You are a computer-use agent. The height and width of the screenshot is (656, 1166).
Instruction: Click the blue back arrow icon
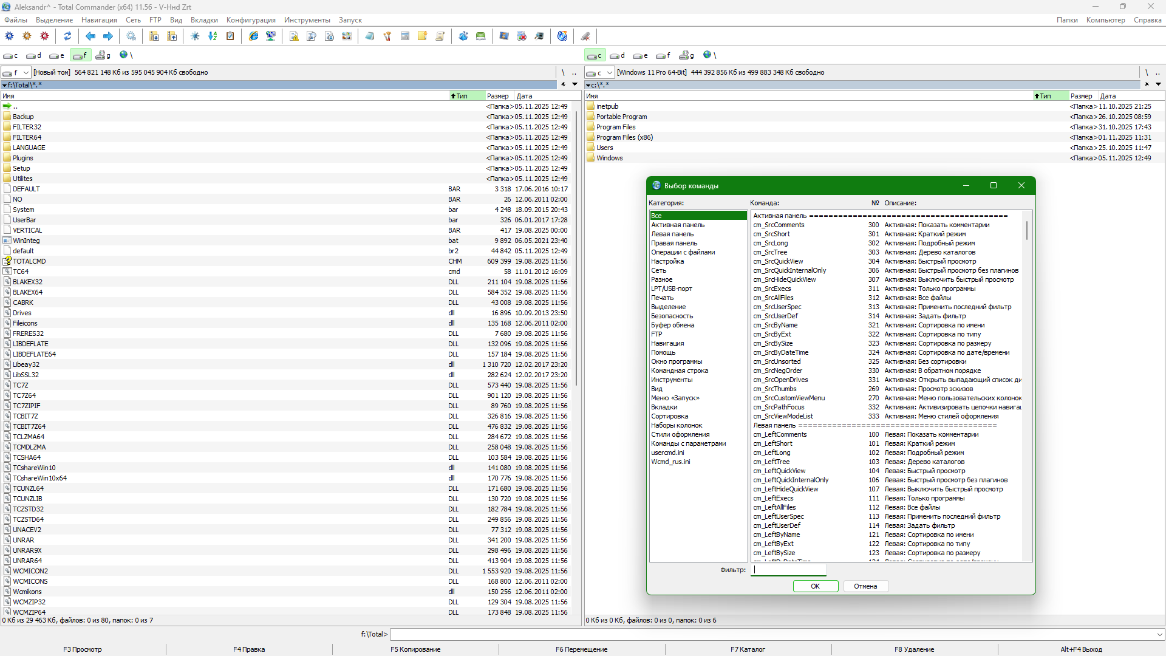(x=90, y=36)
